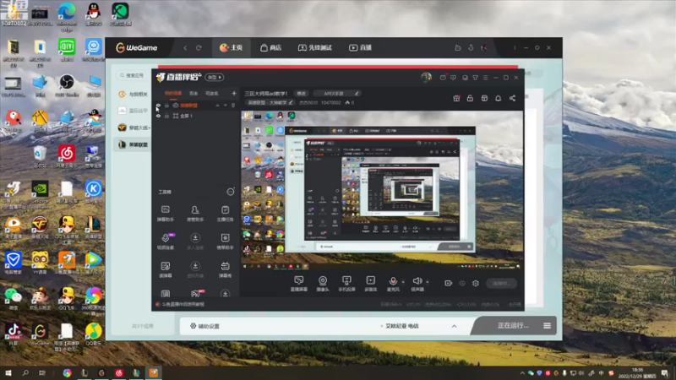Open the menu lines beside 正在运行
Viewport: 676px width, 380px height.
[547, 326]
